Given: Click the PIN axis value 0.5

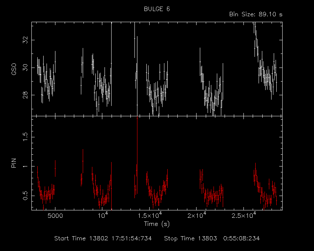Looking at the screenshot, I should (x=25, y=196).
